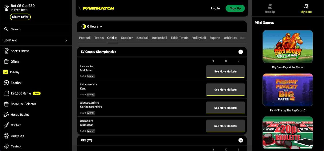Click the Log In button
This screenshot has width=324, height=151.
tap(215, 8)
